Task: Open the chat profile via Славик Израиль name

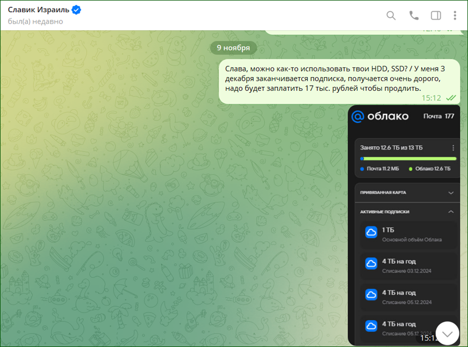Action: 38,10
